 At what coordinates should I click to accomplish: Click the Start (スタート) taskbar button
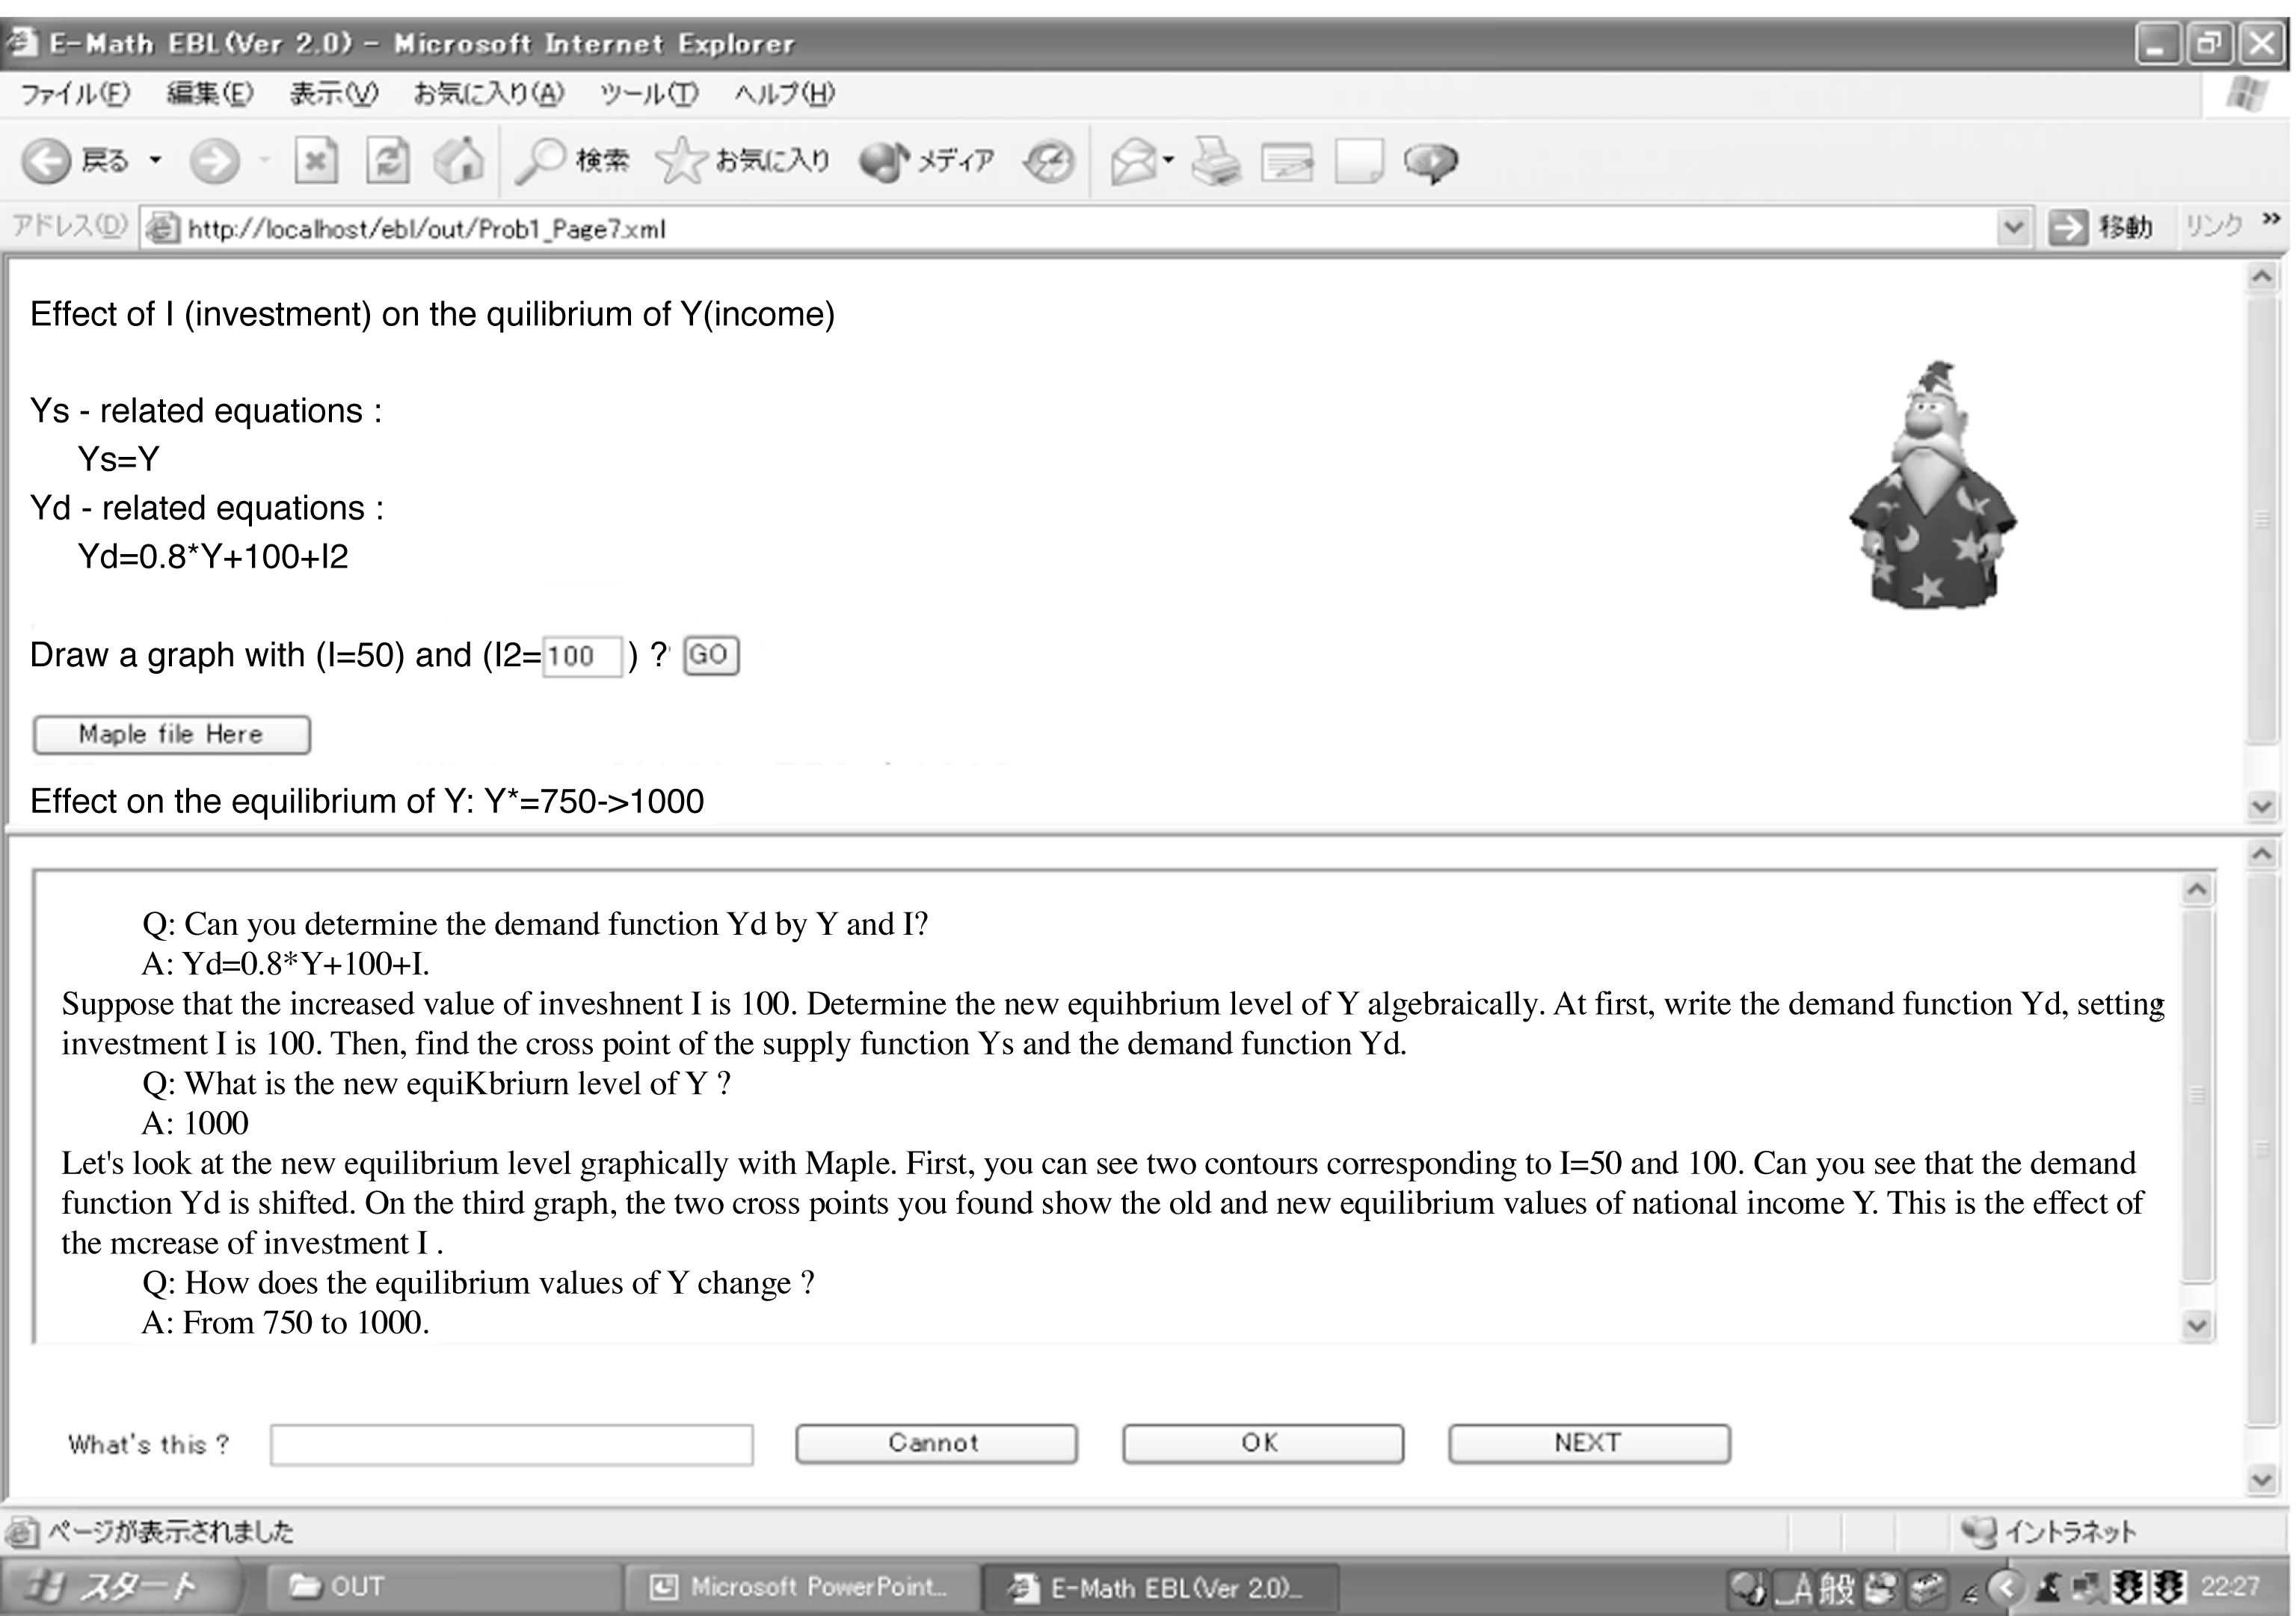120,1586
